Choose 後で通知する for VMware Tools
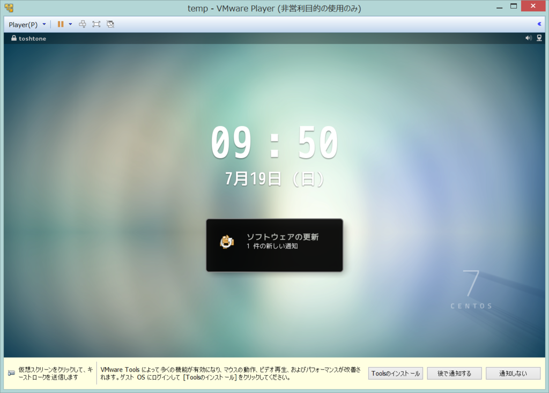549x393 pixels. pos(454,373)
